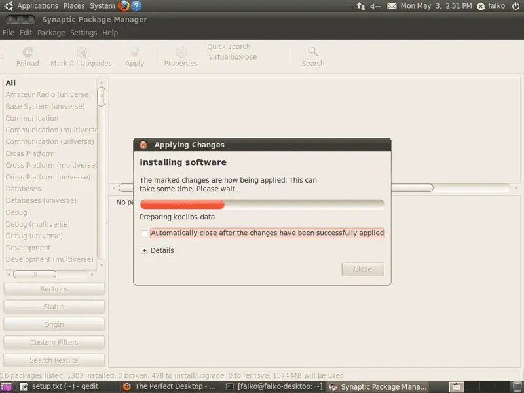Viewport: 524px width, 393px height.
Task: Open the volume control applet
Action: pyautogui.click(x=375, y=6)
